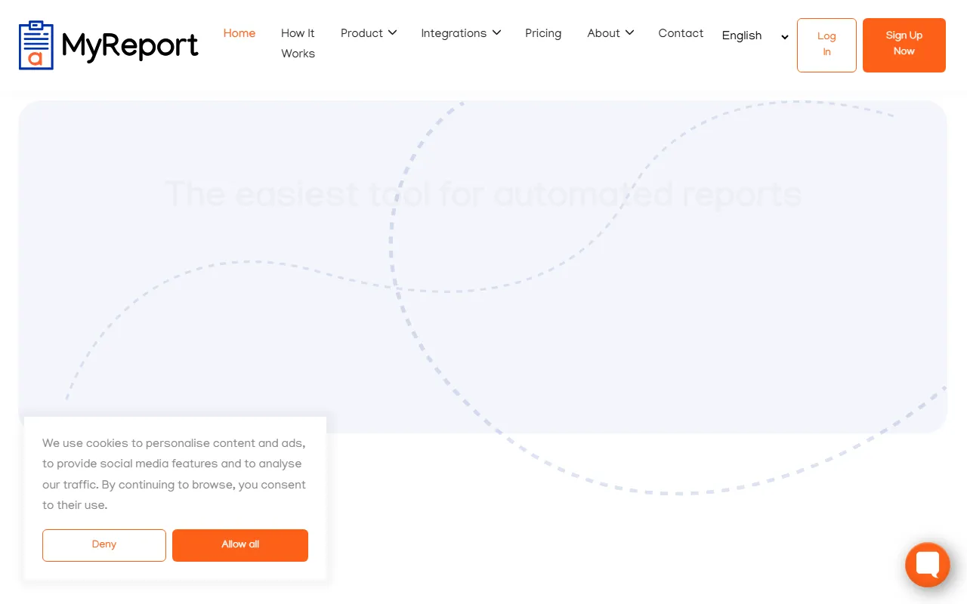967x604 pixels.
Task: Click the automated reports hero heading
Action: point(483,194)
